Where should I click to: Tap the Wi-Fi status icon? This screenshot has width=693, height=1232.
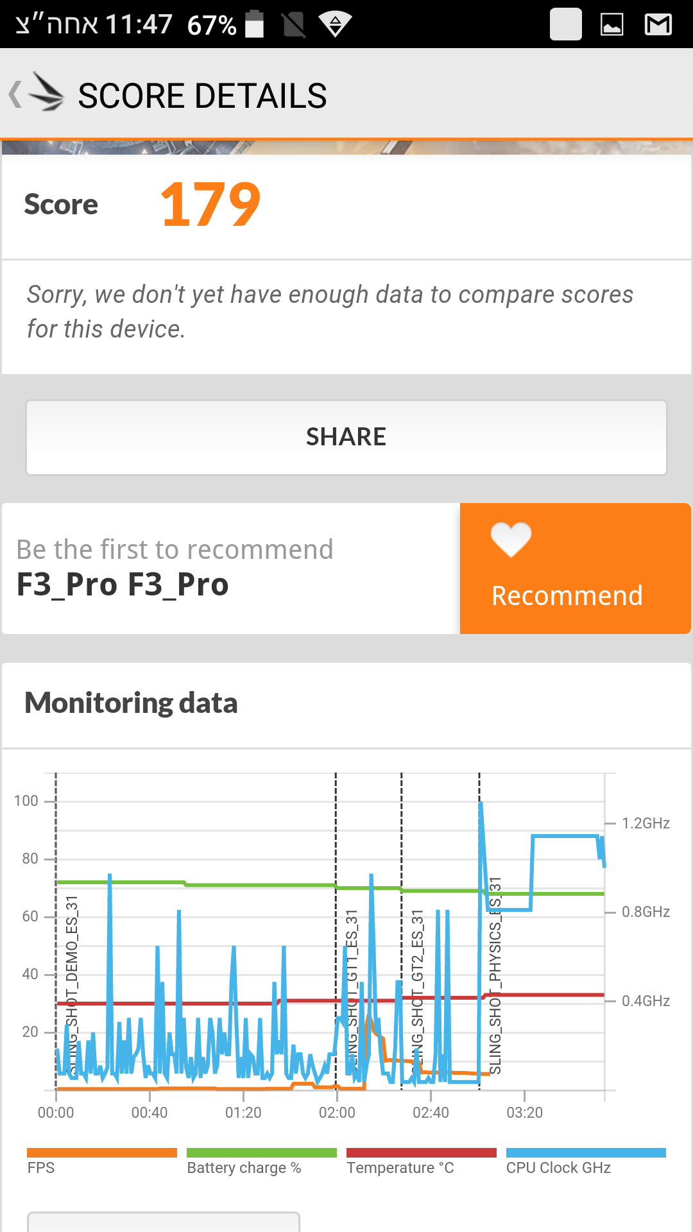point(335,24)
